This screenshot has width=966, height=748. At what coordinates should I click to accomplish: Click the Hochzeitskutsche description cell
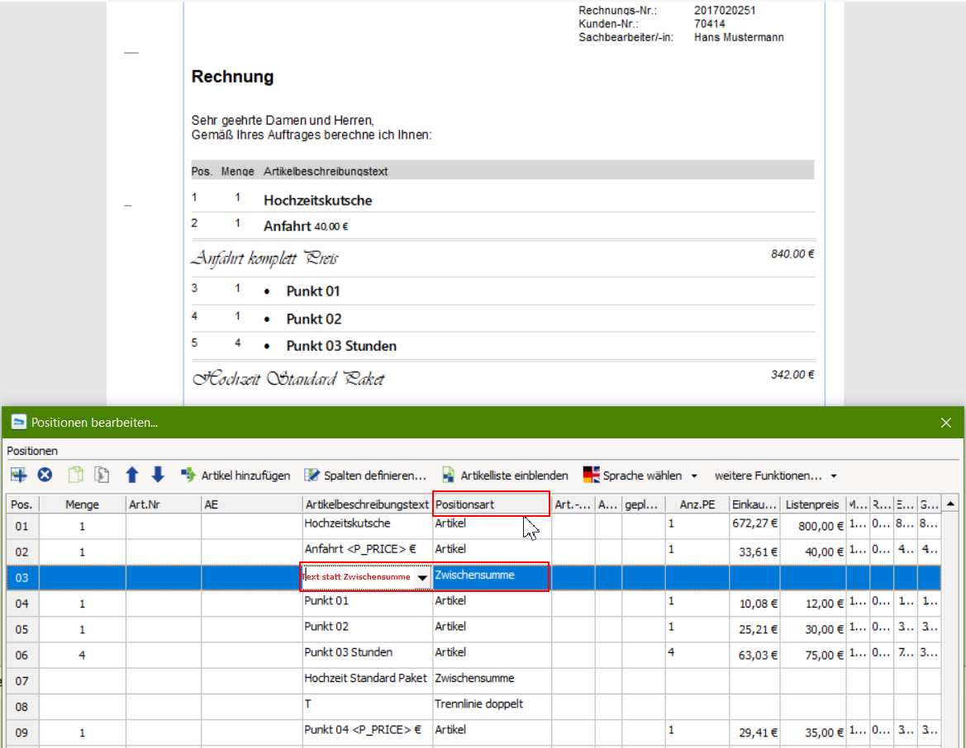[367, 527]
